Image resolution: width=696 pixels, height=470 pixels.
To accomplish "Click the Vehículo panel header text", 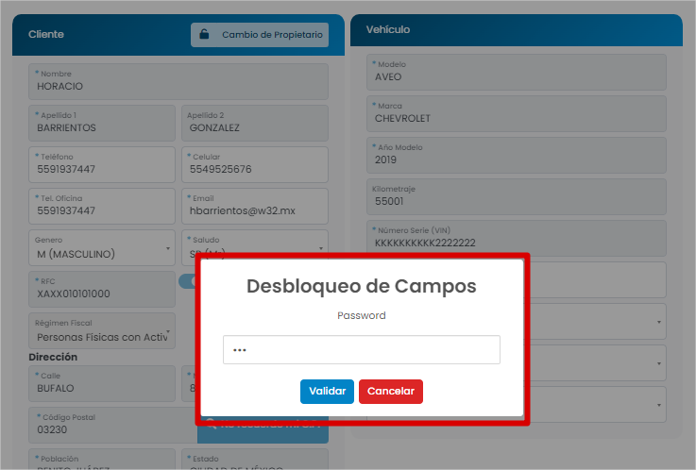I will (x=388, y=29).
